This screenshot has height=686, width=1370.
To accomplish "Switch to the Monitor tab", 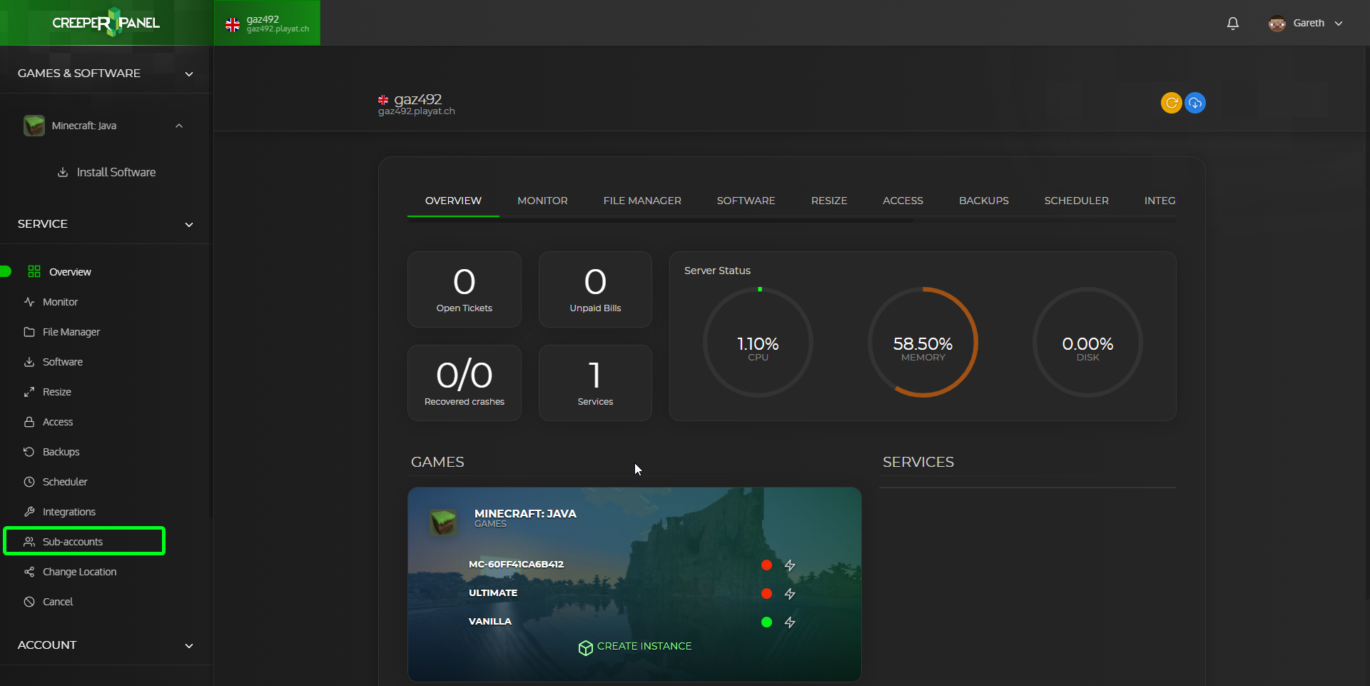I will (x=542, y=201).
